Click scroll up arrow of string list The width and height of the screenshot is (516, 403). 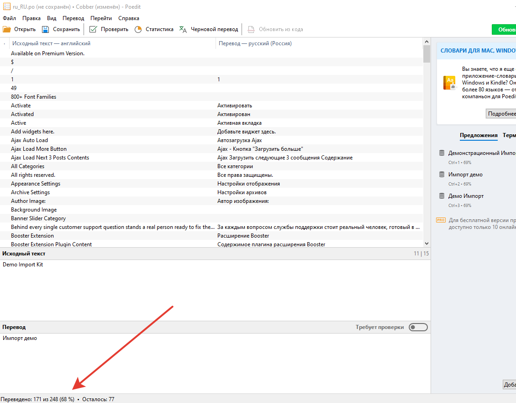(426, 42)
